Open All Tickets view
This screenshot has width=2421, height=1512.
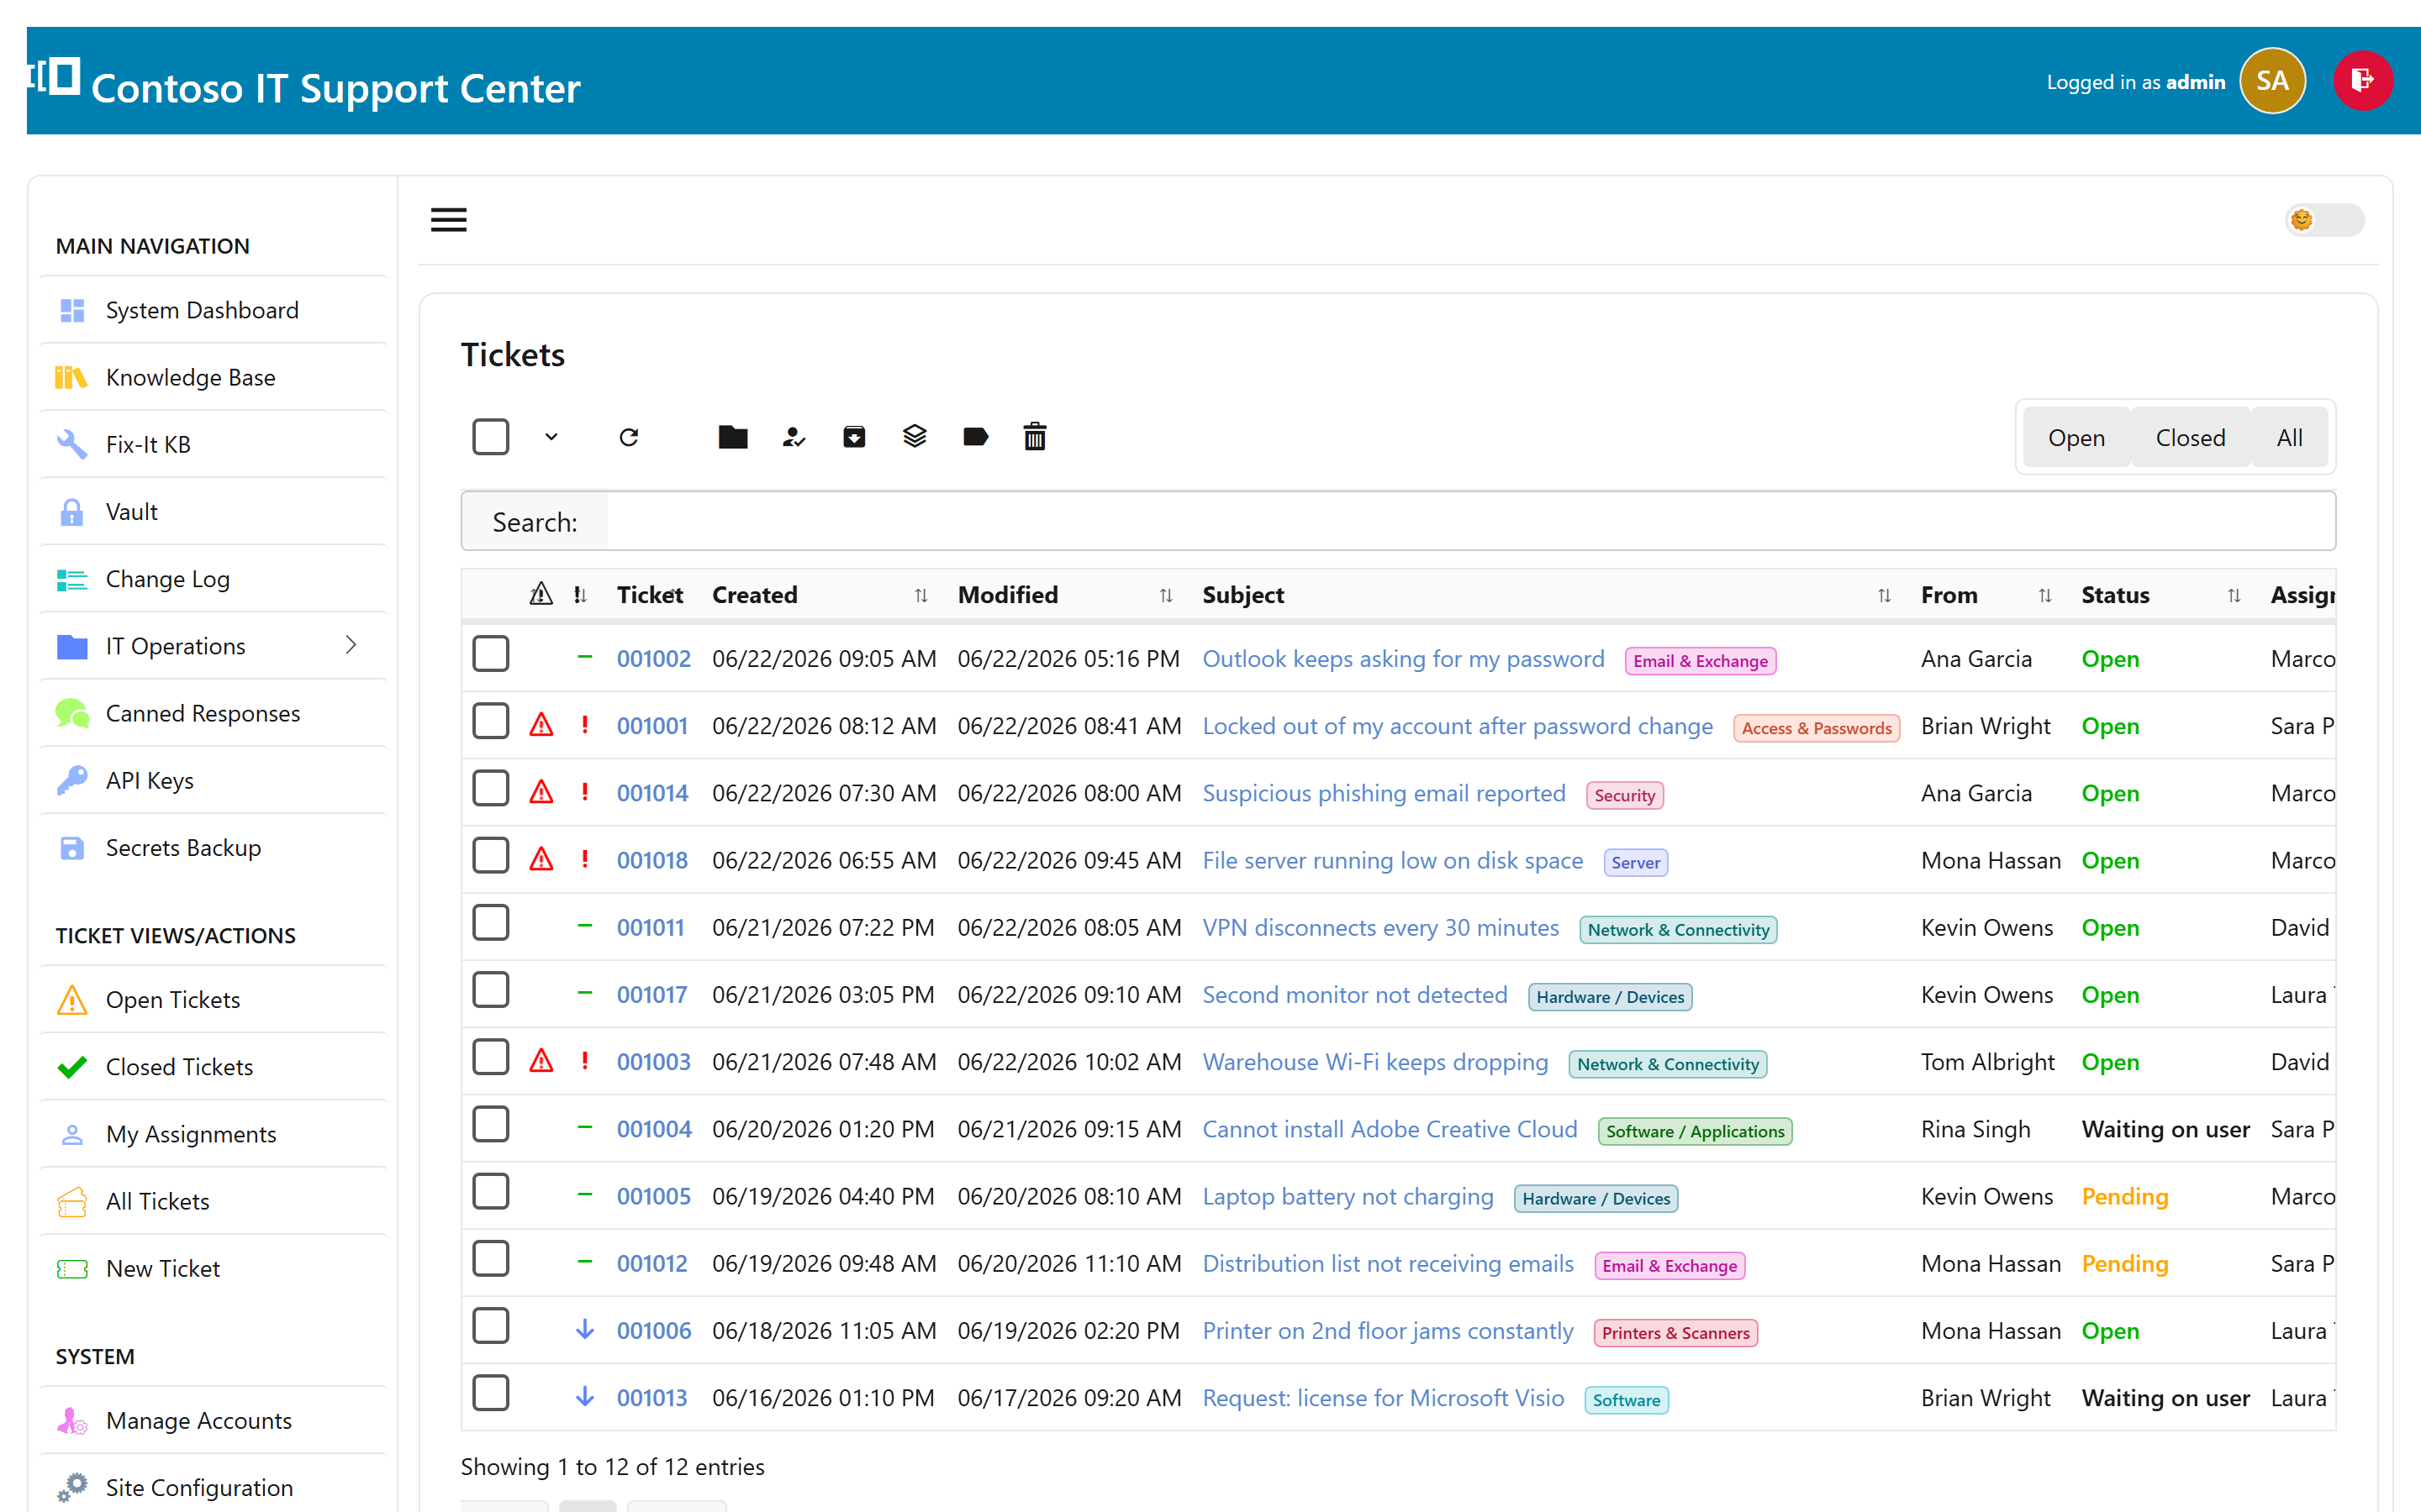coord(213,1200)
